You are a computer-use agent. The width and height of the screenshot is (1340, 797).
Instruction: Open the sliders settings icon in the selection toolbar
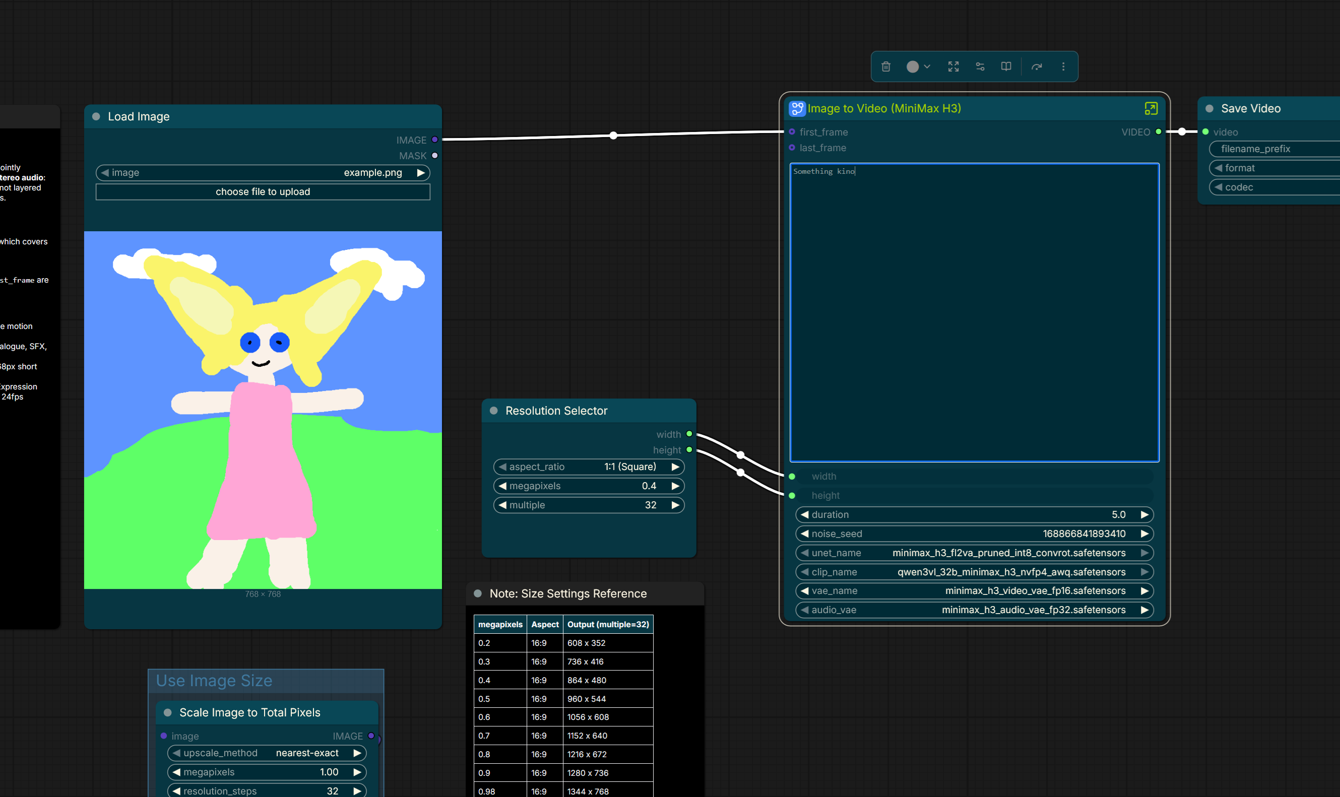(980, 67)
